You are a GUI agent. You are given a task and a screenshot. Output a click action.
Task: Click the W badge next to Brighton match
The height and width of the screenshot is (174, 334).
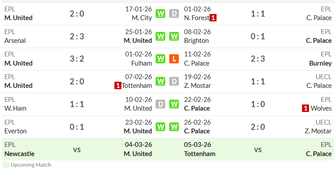[174, 36]
